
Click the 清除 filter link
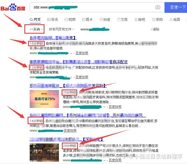point(155,29)
